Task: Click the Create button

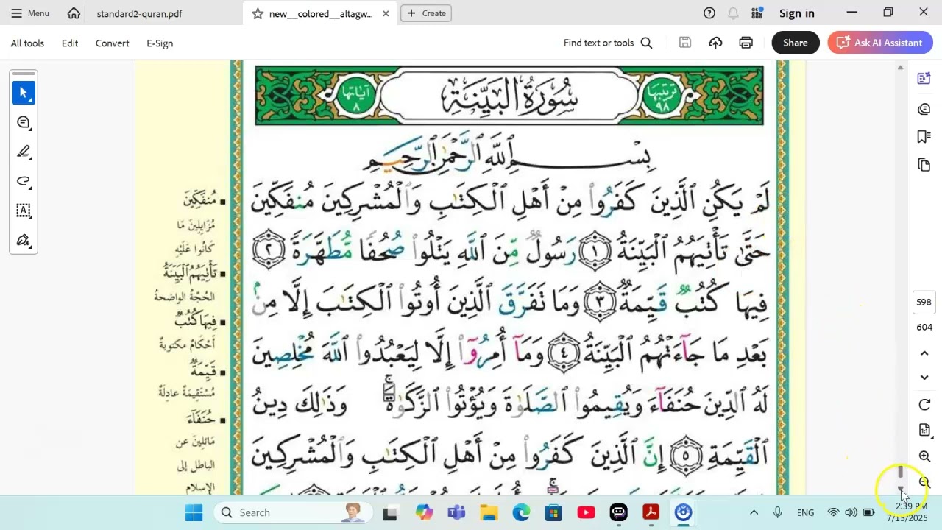Action: (426, 13)
